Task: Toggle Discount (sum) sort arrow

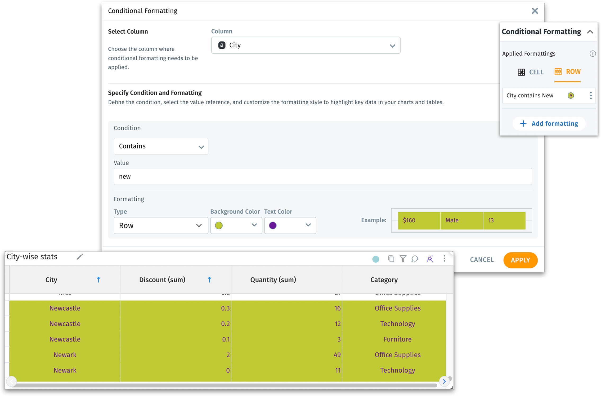Action: point(209,280)
